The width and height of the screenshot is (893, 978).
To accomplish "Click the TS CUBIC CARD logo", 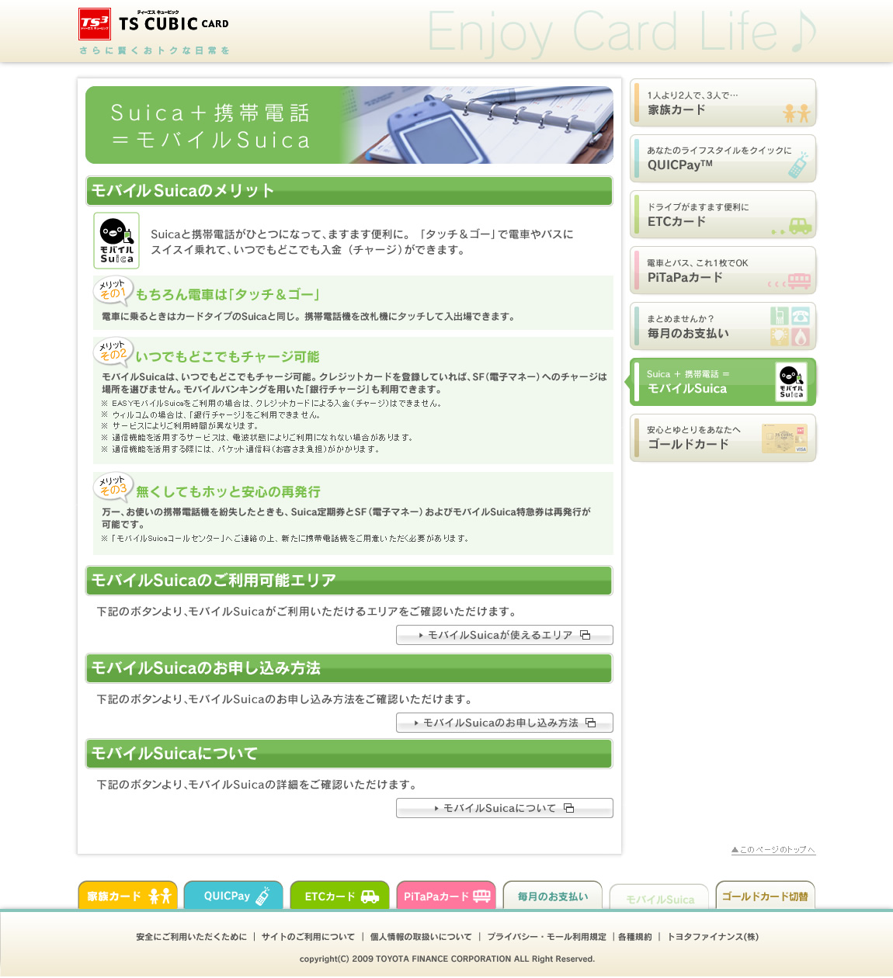I will click(154, 24).
